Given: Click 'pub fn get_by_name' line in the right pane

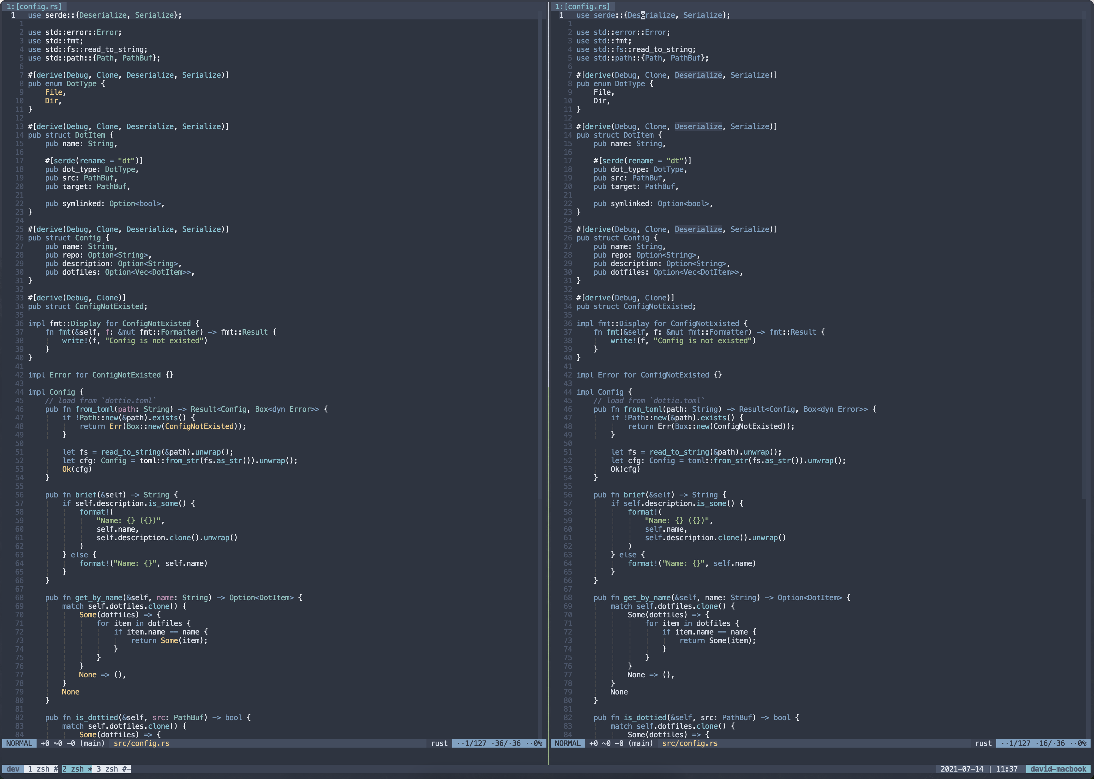Looking at the screenshot, I should [x=722, y=598].
